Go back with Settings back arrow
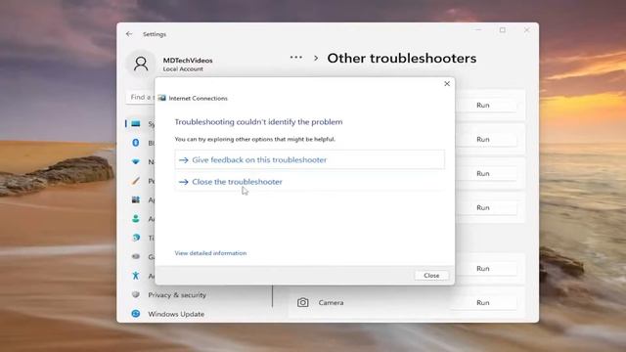 click(129, 34)
